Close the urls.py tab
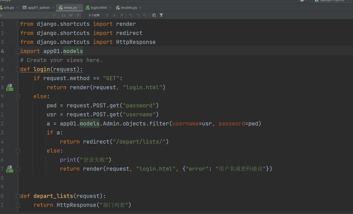Image resolution: width=353 pixels, height=214 pixels. 17,7
